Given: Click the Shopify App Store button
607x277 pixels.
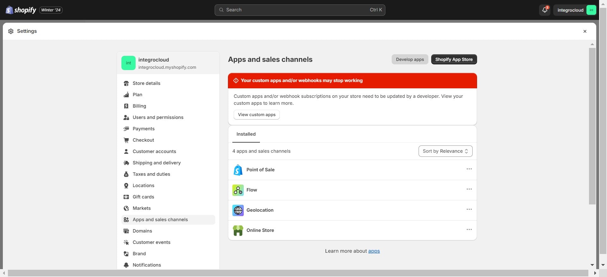Looking at the screenshot, I should (454, 59).
